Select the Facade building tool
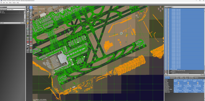 (31, 48)
